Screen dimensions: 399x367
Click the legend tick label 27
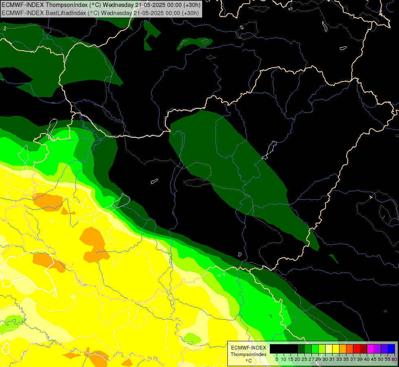[x=311, y=359]
